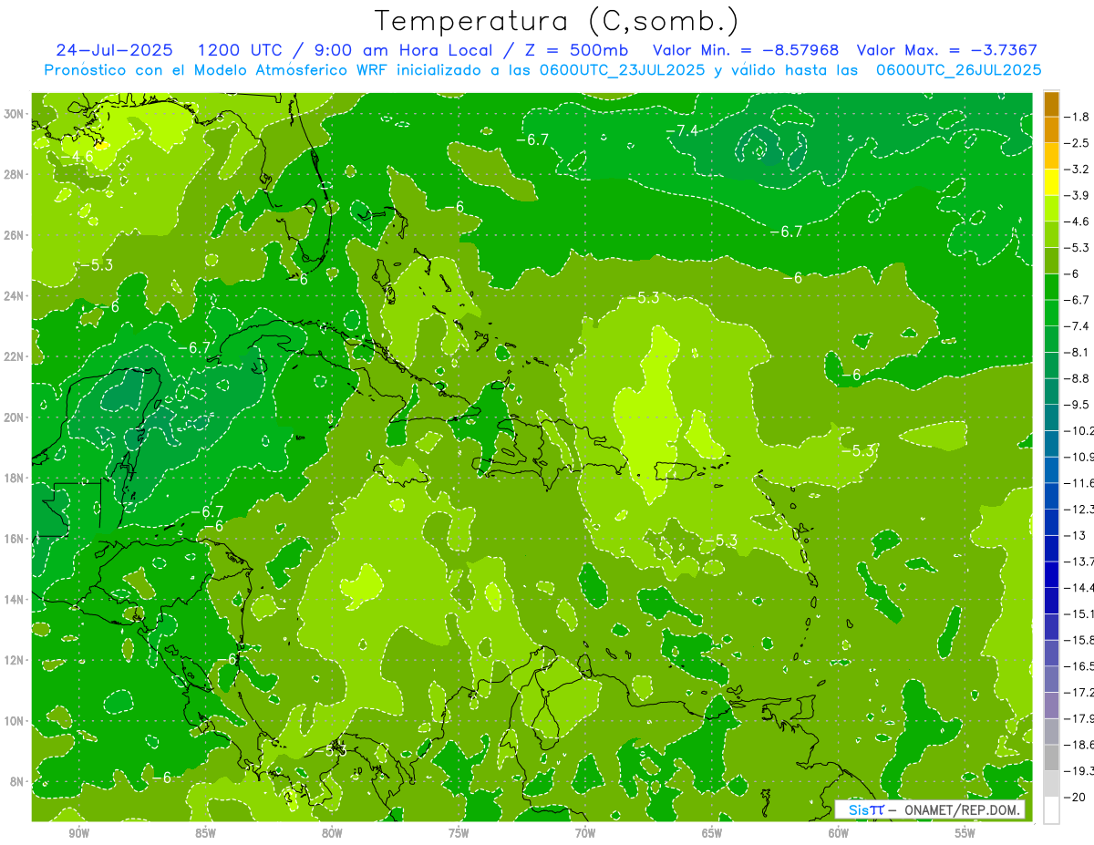Click the '-20' color scale label
Screen dimensions: 1094x845
click(x=1076, y=797)
